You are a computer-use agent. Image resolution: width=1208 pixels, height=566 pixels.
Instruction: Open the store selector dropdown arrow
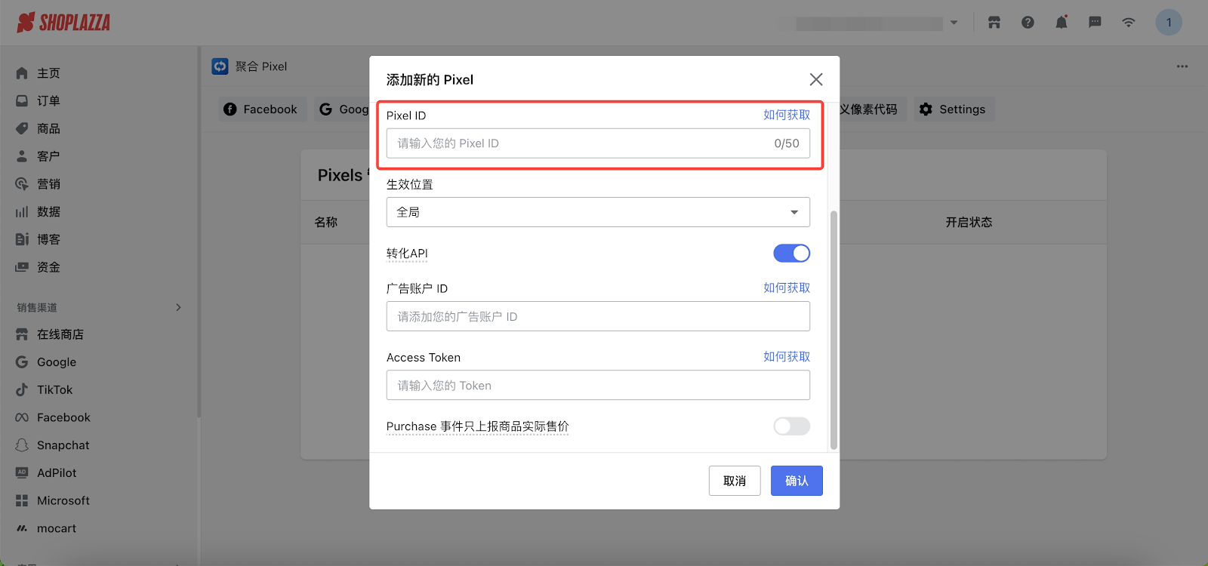tap(954, 23)
